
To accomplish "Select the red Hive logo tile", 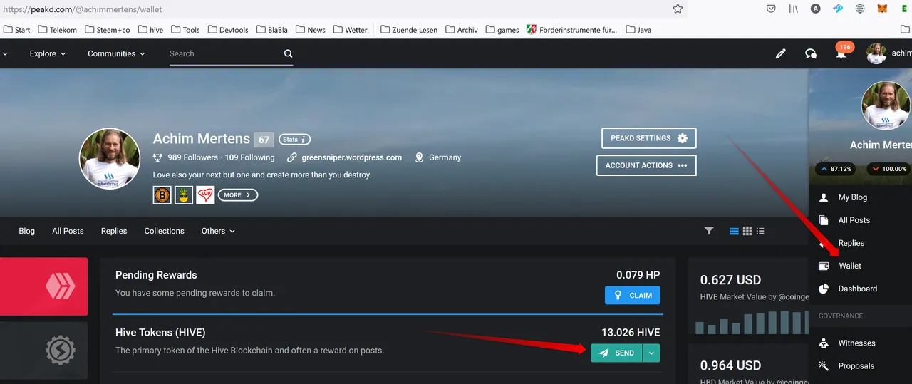I will [x=43, y=286].
